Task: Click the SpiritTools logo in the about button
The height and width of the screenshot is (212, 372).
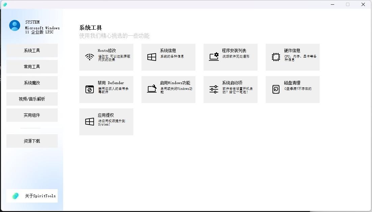Action: click(16, 196)
